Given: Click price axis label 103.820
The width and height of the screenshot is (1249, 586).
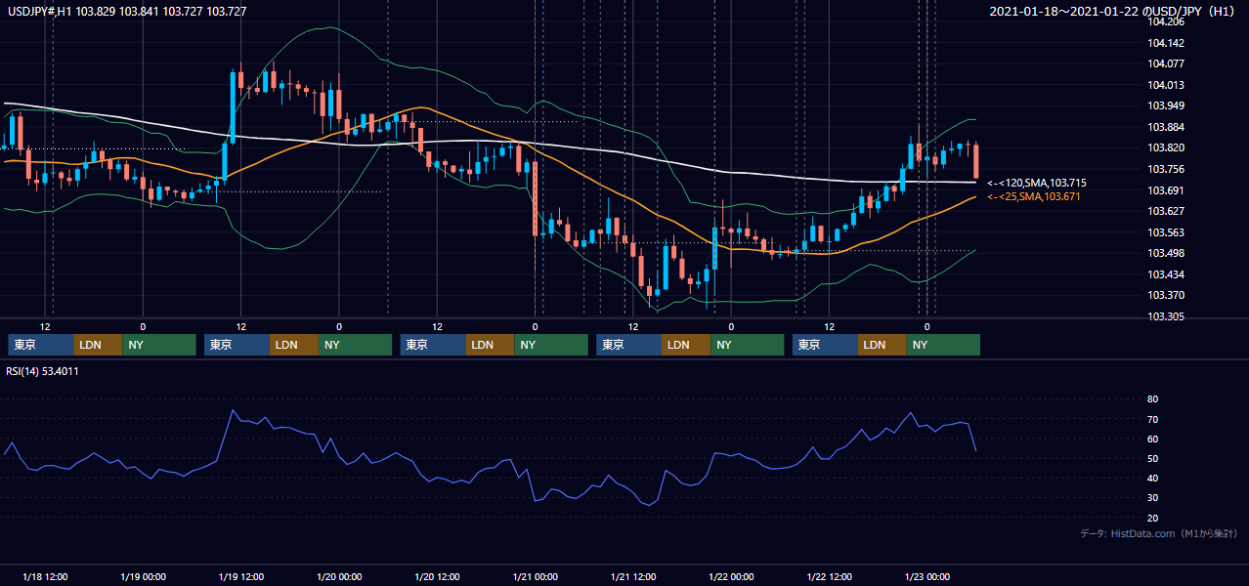Looking at the screenshot, I should click(x=1167, y=147).
